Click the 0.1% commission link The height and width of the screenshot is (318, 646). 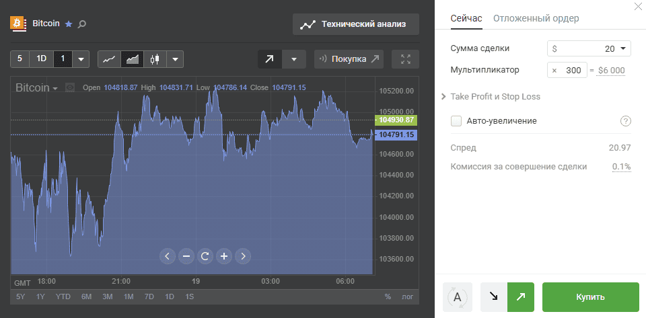622,167
